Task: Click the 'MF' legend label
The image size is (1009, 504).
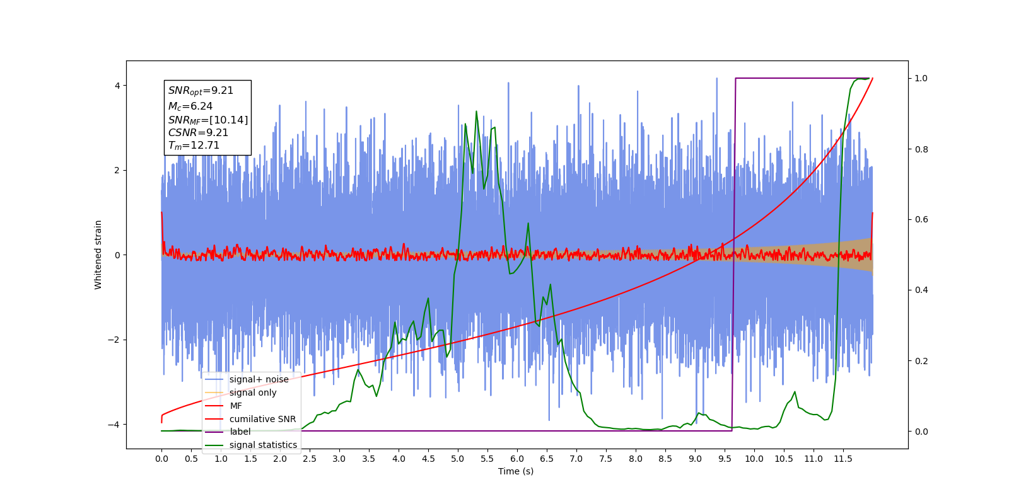Action: pyautogui.click(x=236, y=406)
